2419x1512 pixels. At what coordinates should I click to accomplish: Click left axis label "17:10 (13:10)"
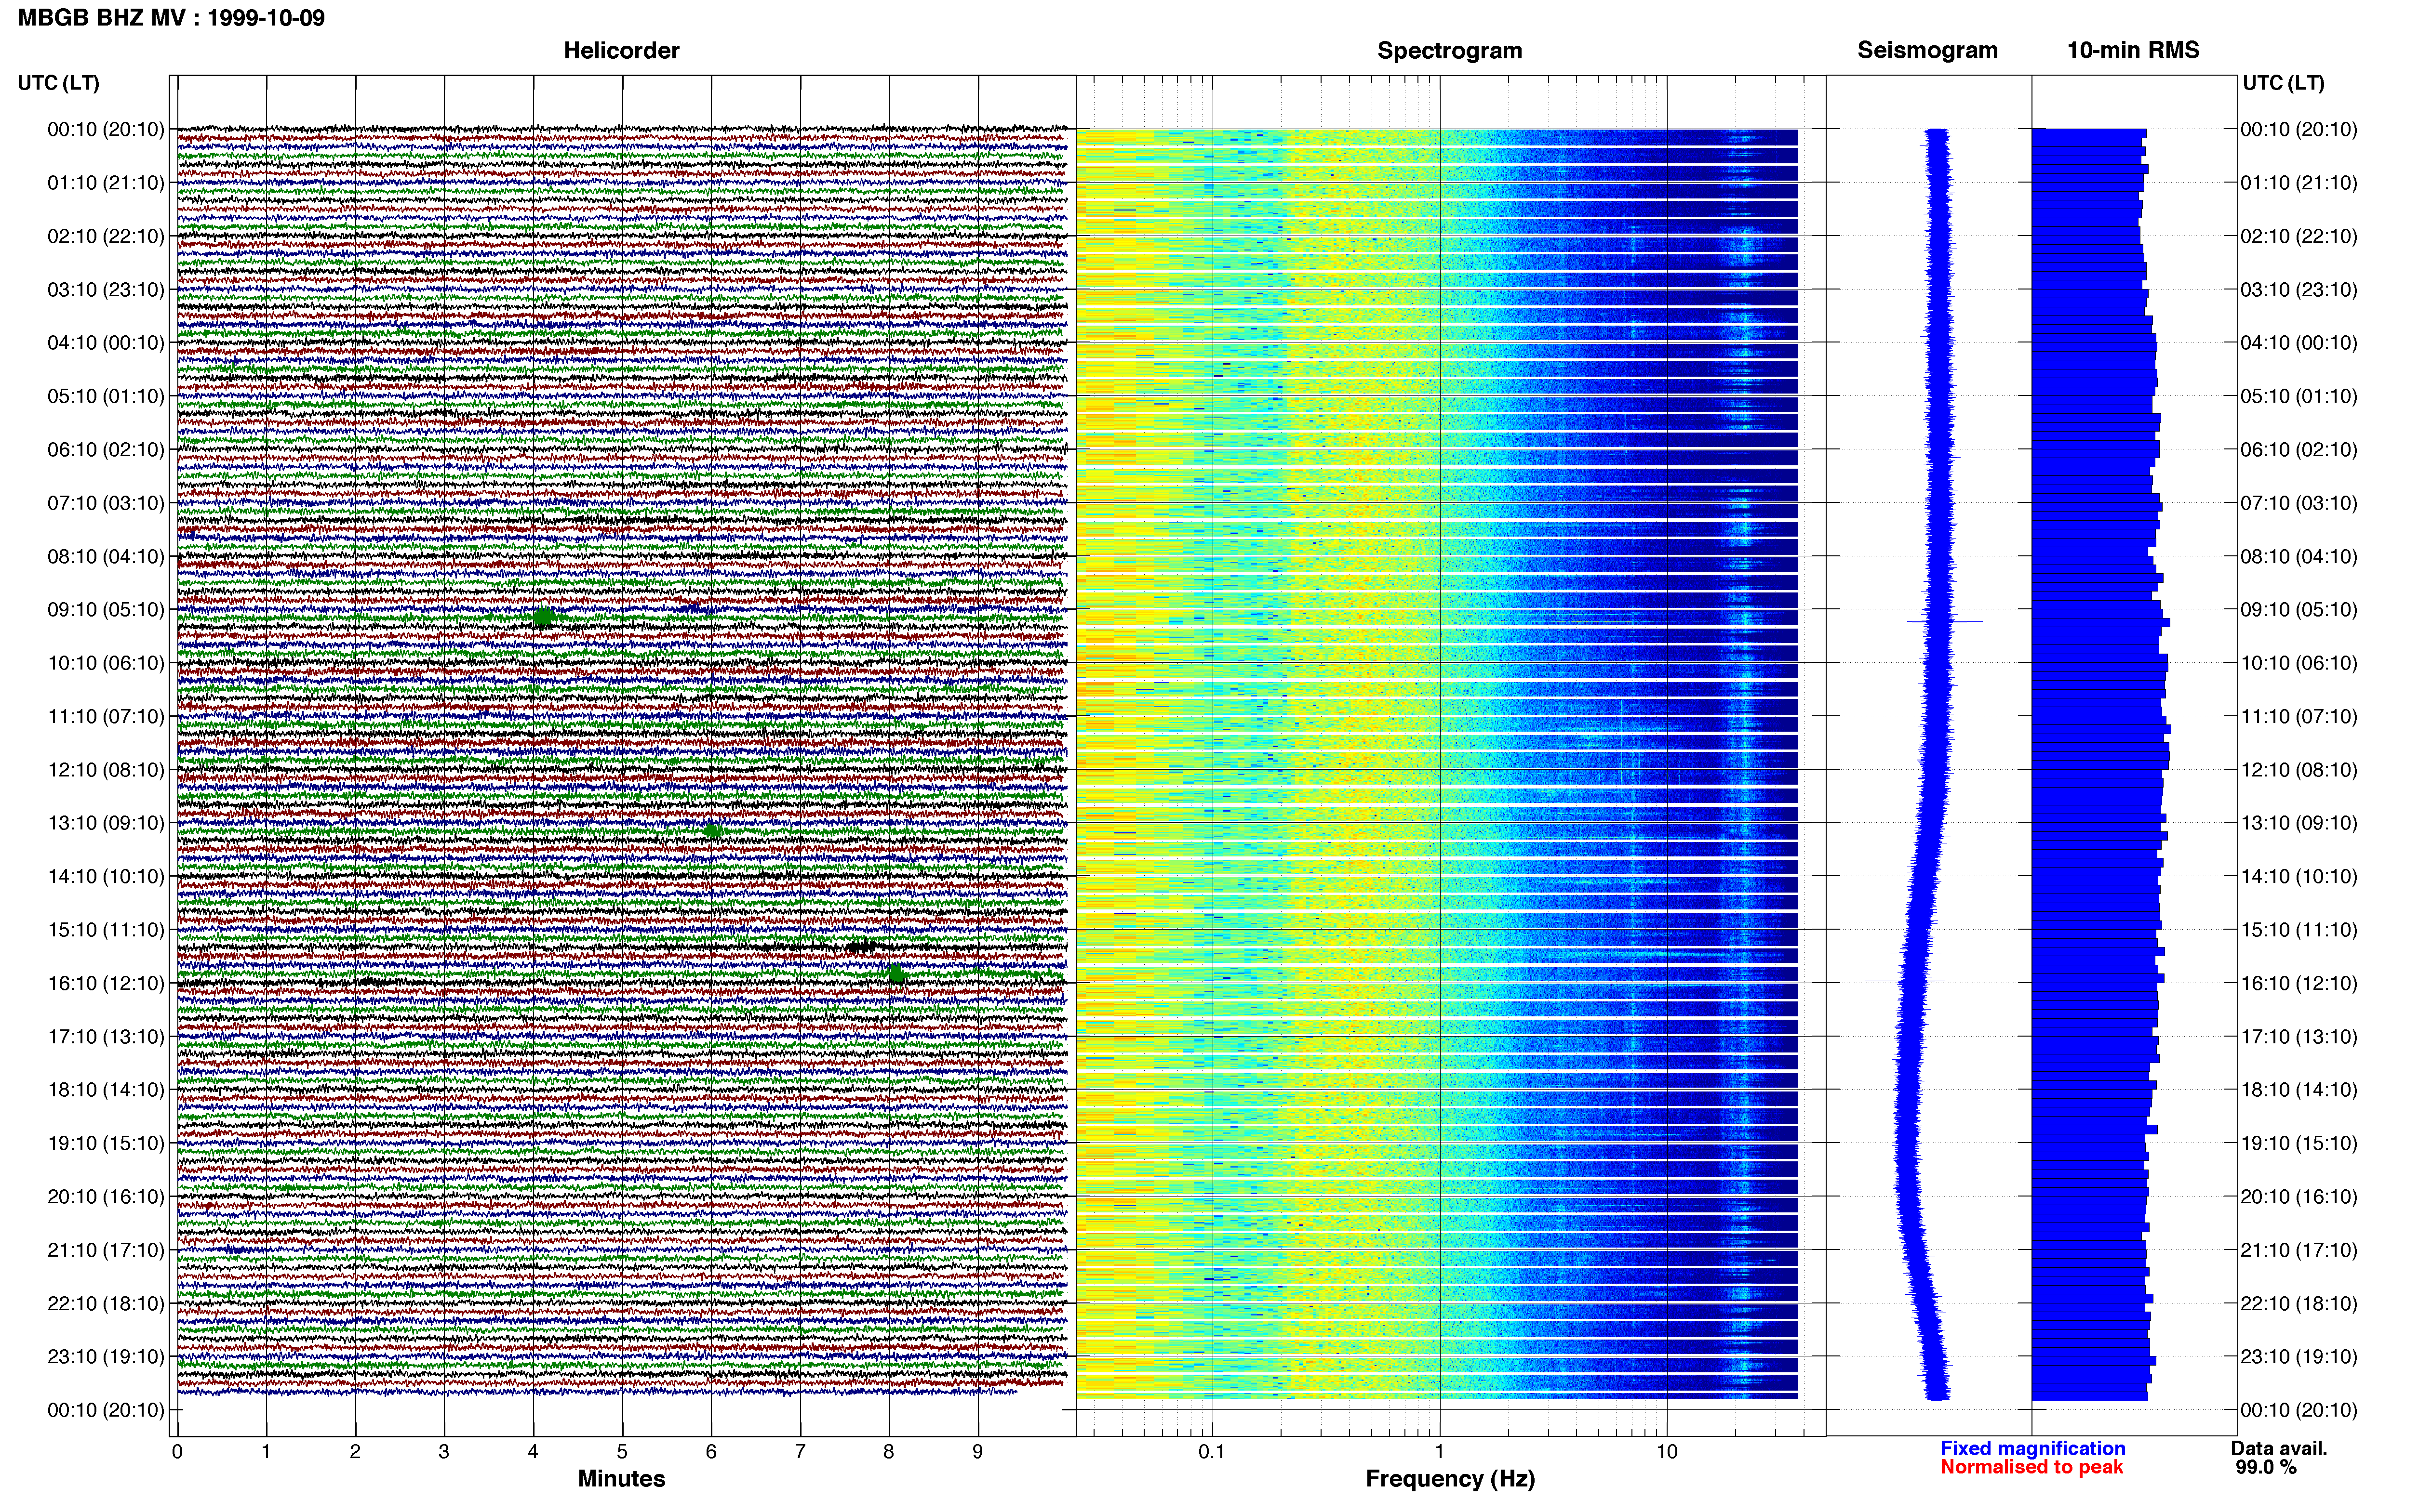click(106, 1036)
